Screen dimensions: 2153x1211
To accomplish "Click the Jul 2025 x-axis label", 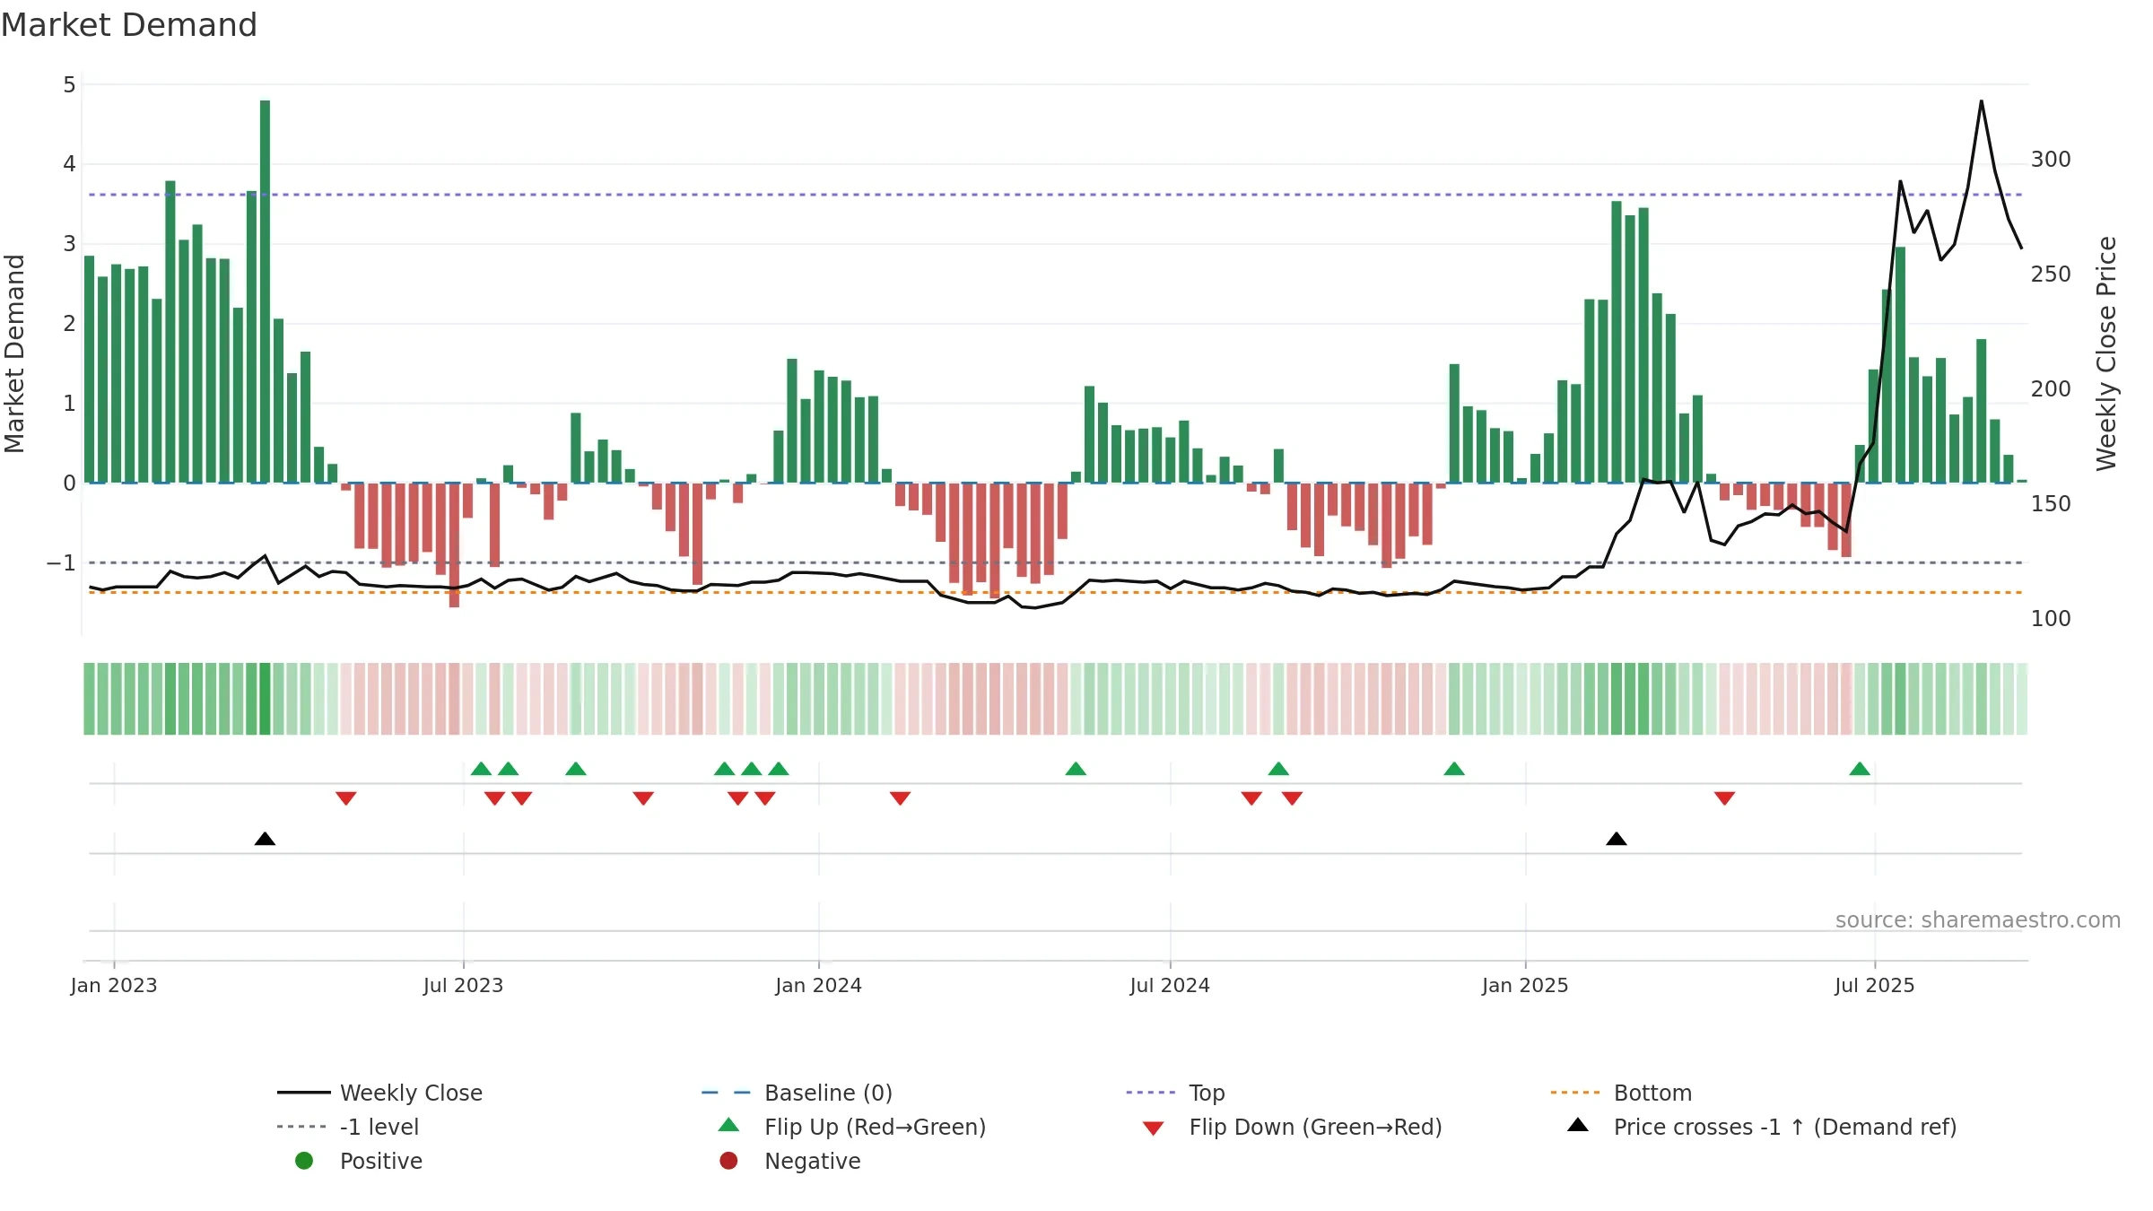I will [x=1874, y=985].
